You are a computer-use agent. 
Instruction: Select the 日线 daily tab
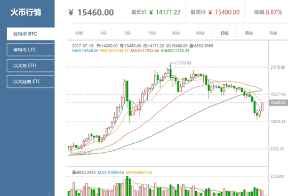pyautogui.click(x=225, y=33)
